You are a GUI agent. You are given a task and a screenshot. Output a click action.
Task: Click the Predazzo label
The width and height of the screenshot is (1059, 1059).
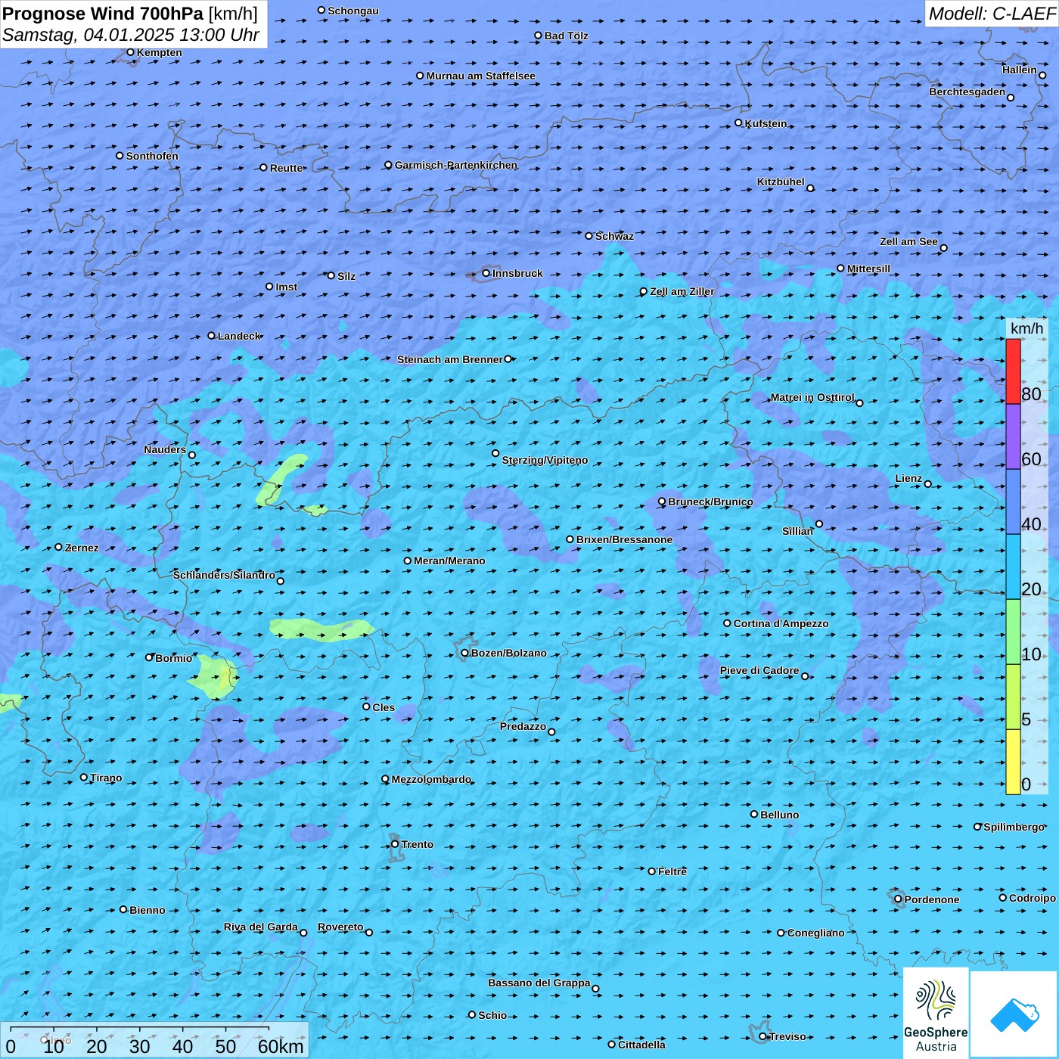[x=523, y=726]
